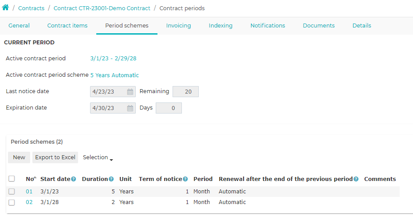Go to the home icon in breadcrumb
The image size is (413, 220).
coord(5,8)
